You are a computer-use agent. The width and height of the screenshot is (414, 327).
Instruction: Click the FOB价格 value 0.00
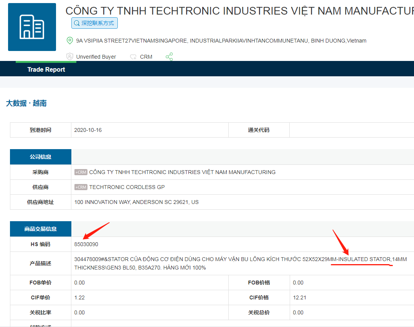click(298, 283)
